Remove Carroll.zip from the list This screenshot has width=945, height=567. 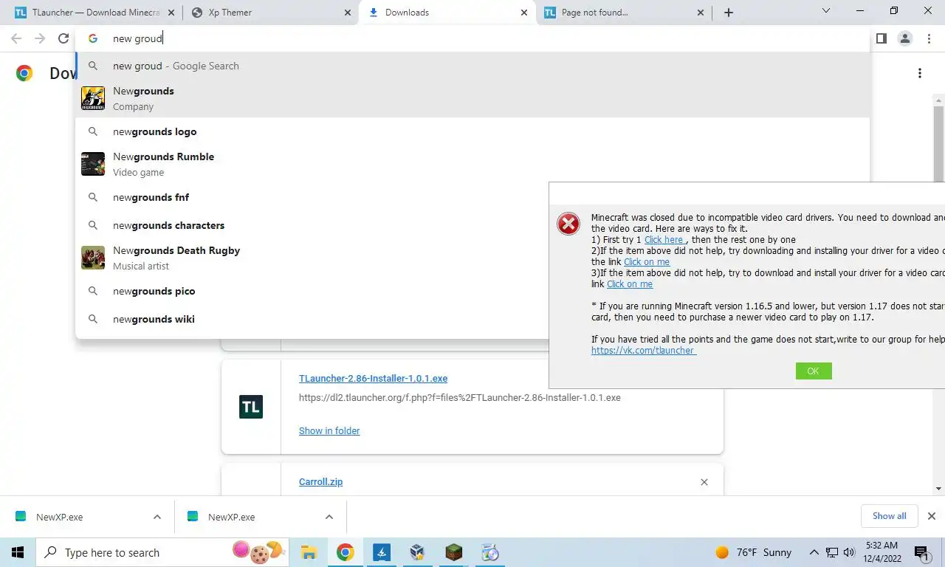pyautogui.click(x=704, y=482)
